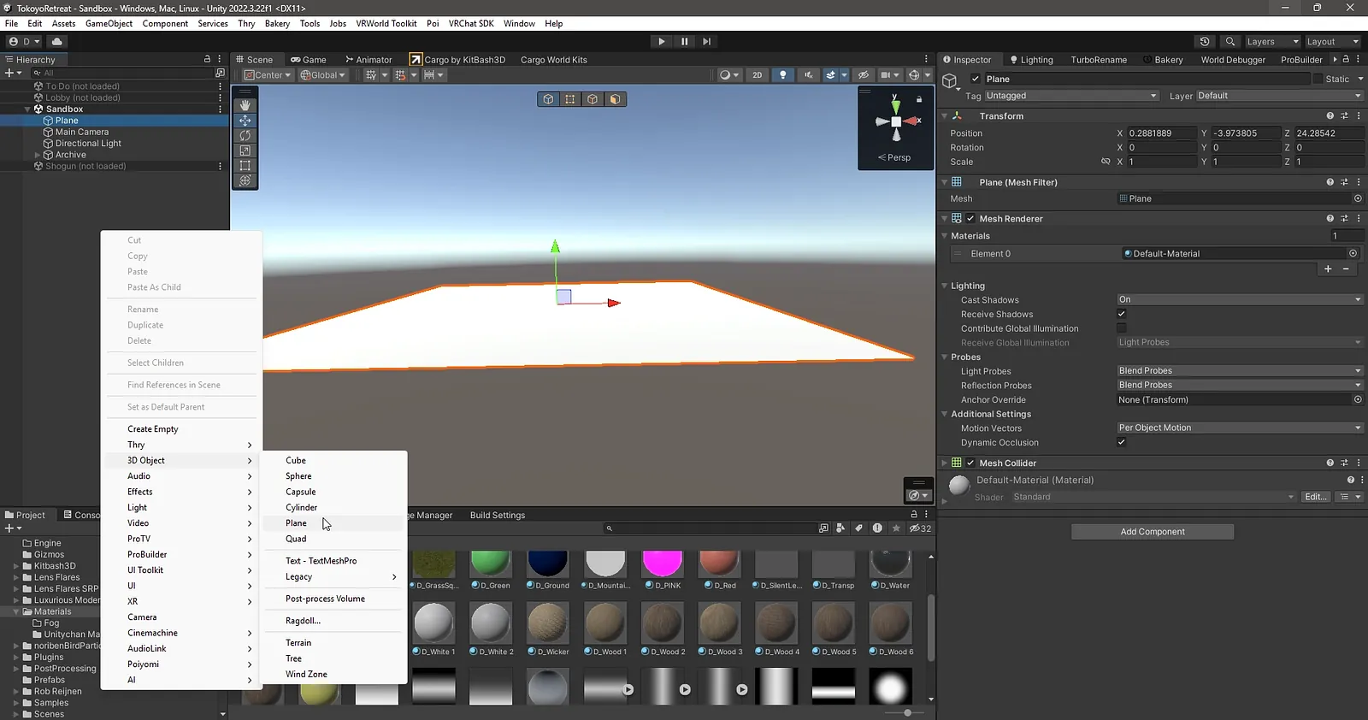
Task: Open the Reflection Probes dropdown
Action: click(x=1240, y=385)
